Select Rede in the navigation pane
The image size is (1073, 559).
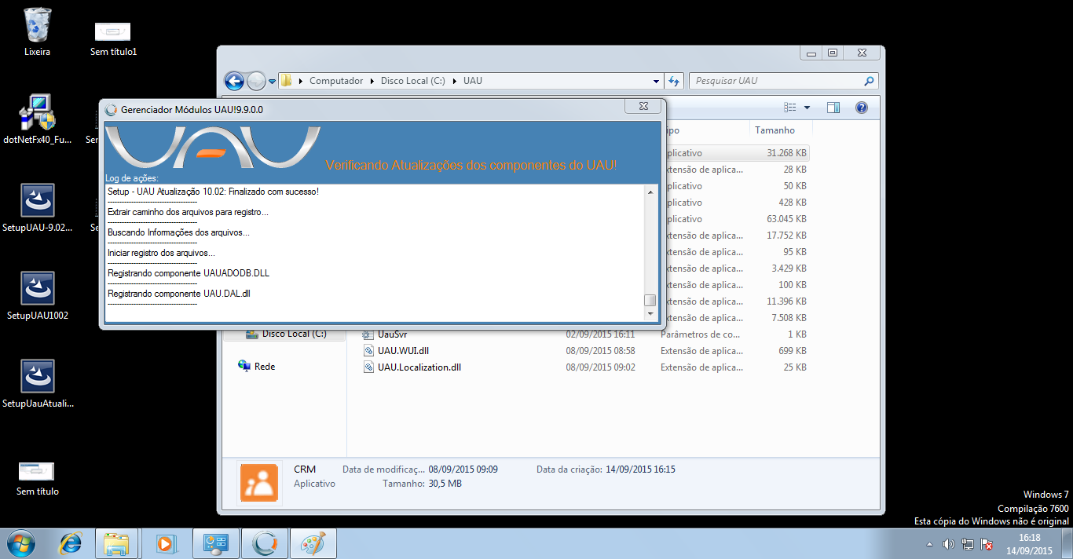(265, 367)
